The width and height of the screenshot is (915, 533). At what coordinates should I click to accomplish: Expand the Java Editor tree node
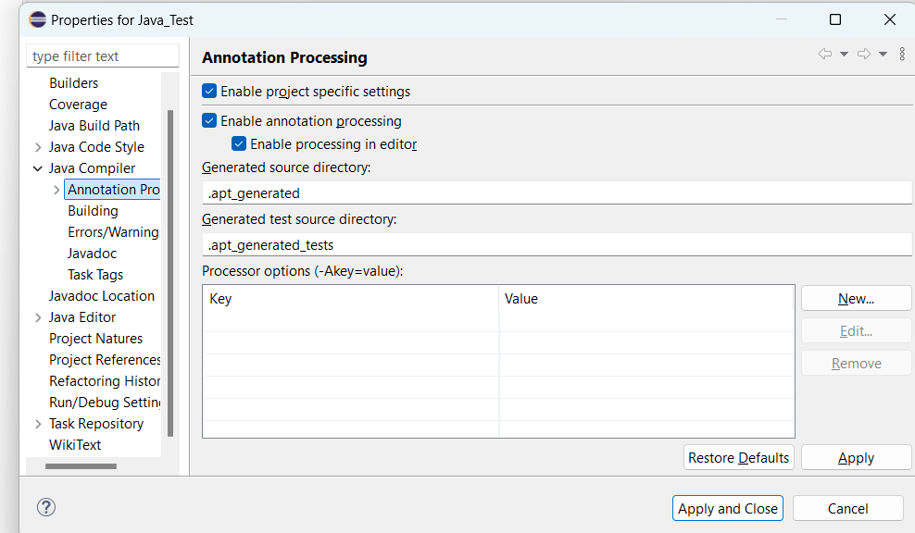(x=38, y=317)
